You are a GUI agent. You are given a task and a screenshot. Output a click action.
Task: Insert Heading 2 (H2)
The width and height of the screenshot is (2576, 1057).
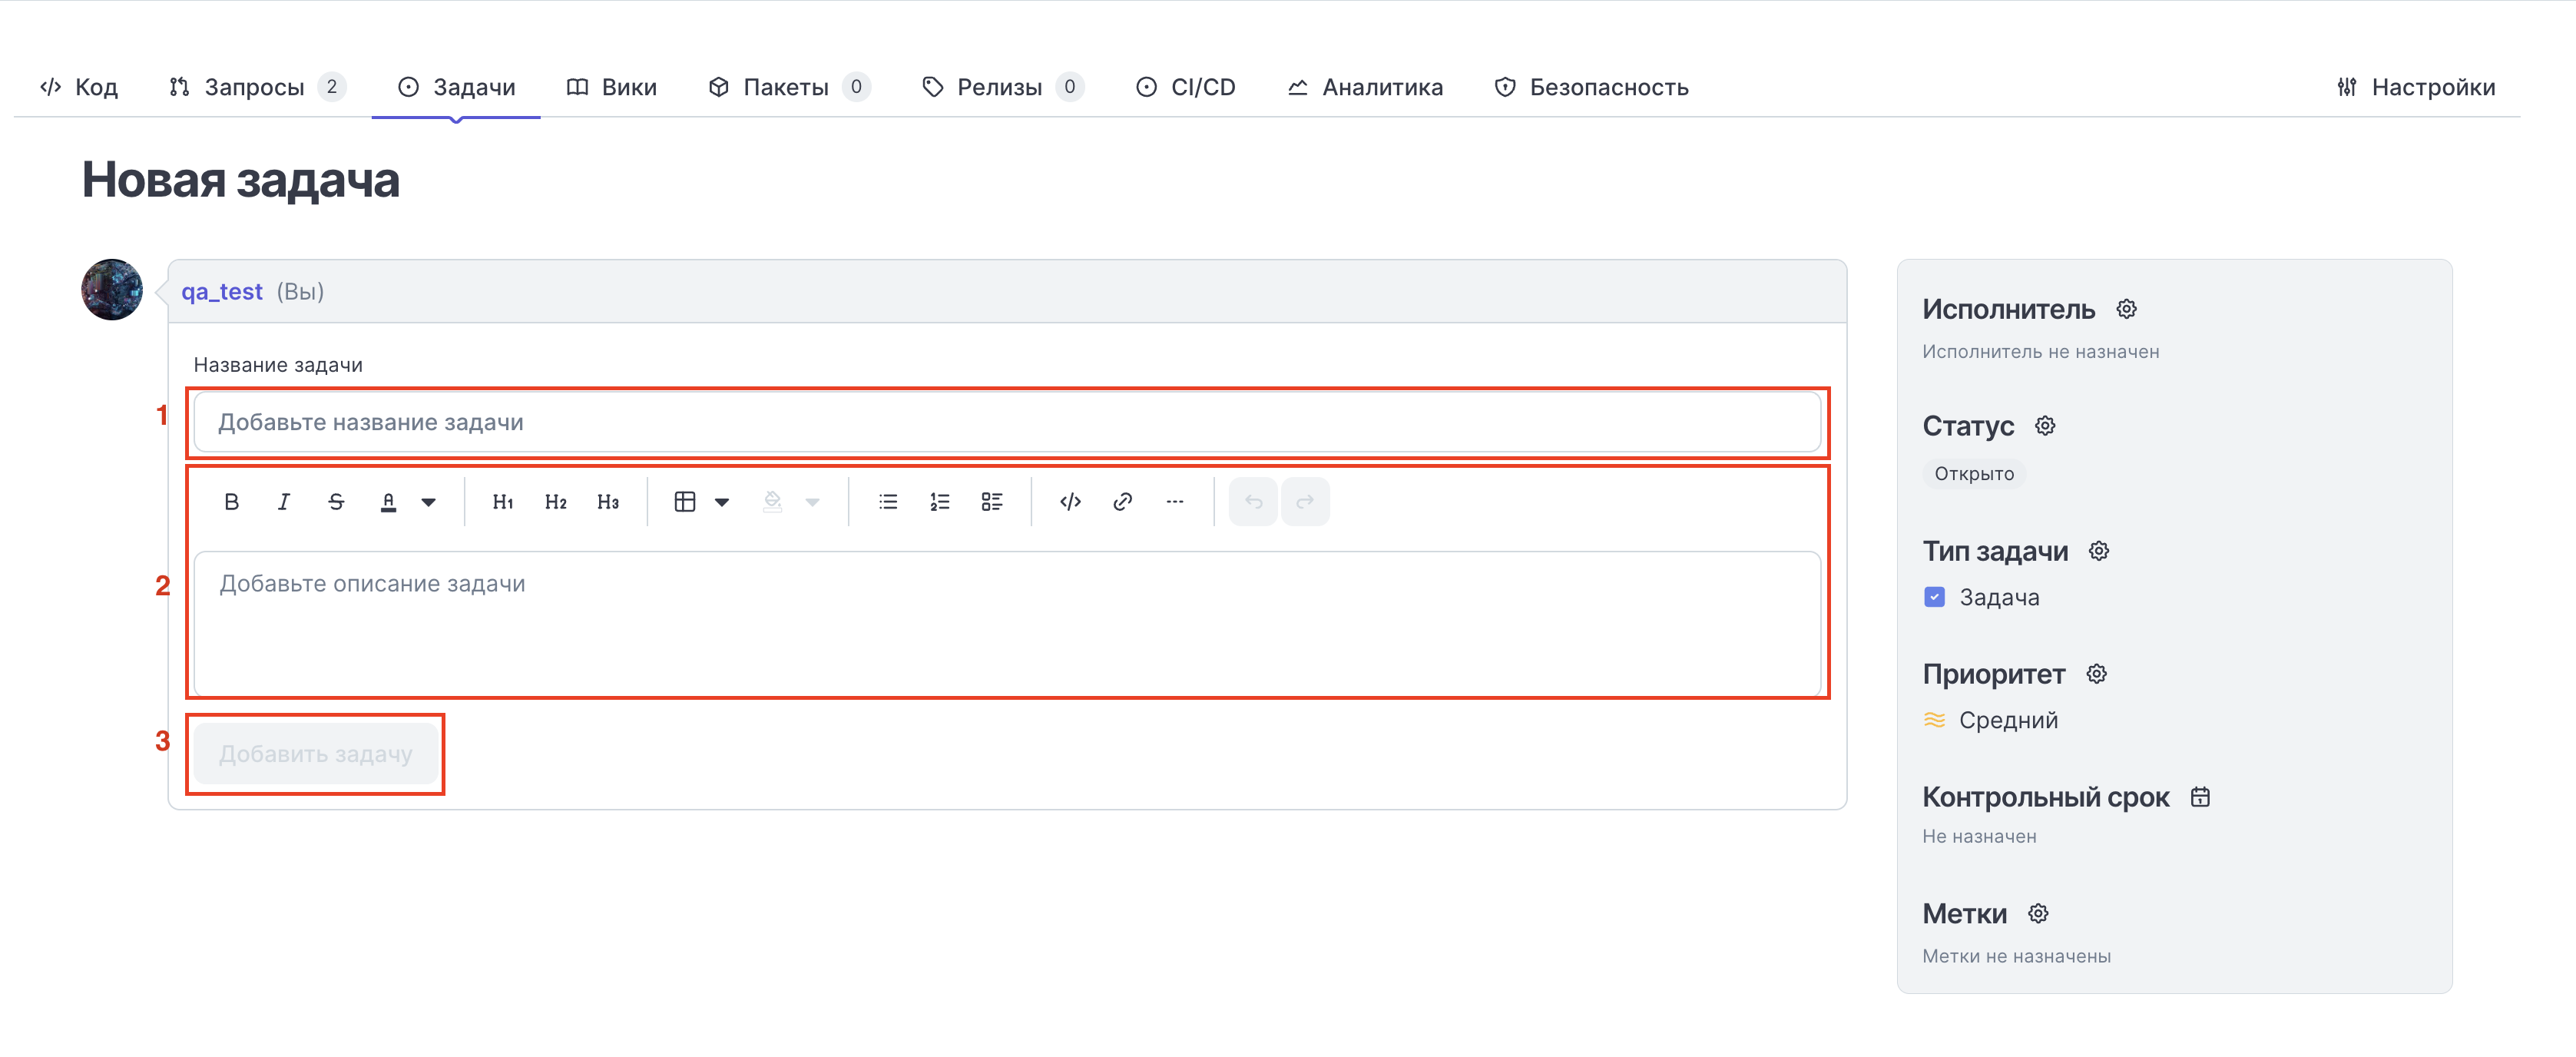pyautogui.click(x=556, y=502)
